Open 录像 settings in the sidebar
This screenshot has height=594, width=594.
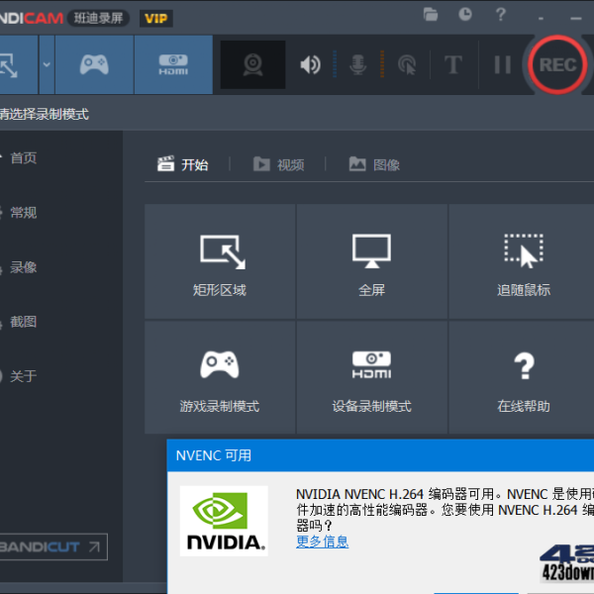pos(23,267)
